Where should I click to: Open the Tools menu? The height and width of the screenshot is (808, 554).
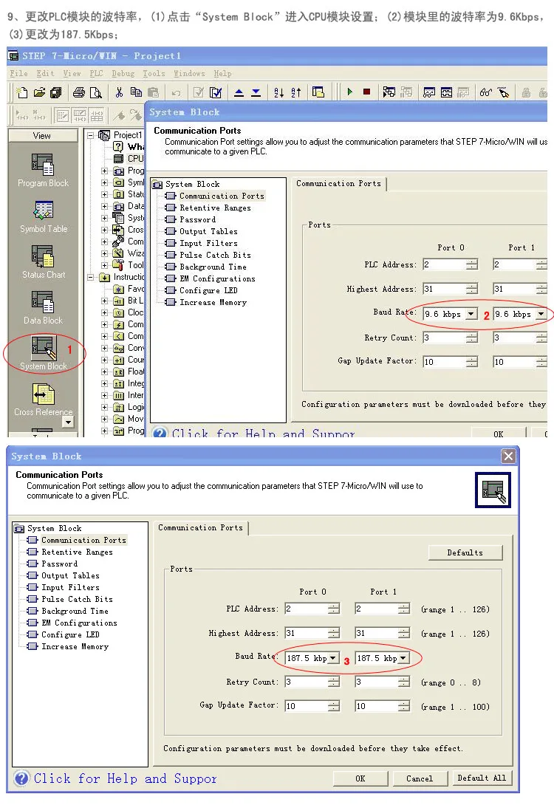154,73
